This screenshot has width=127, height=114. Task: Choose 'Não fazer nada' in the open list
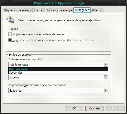pyautogui.click(x=58, y=69)
